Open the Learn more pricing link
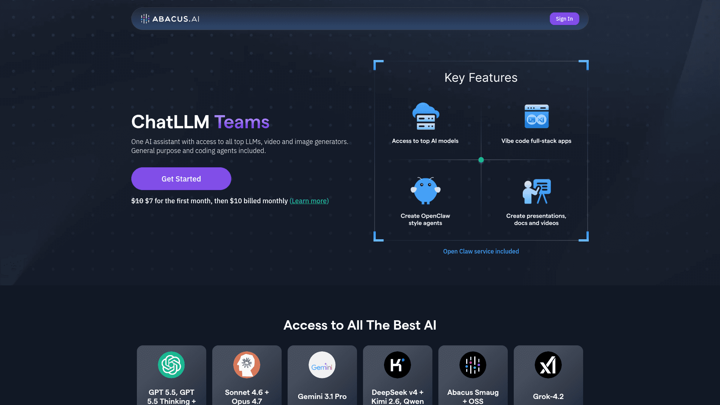The image size is (720, 405). point(309,201)
